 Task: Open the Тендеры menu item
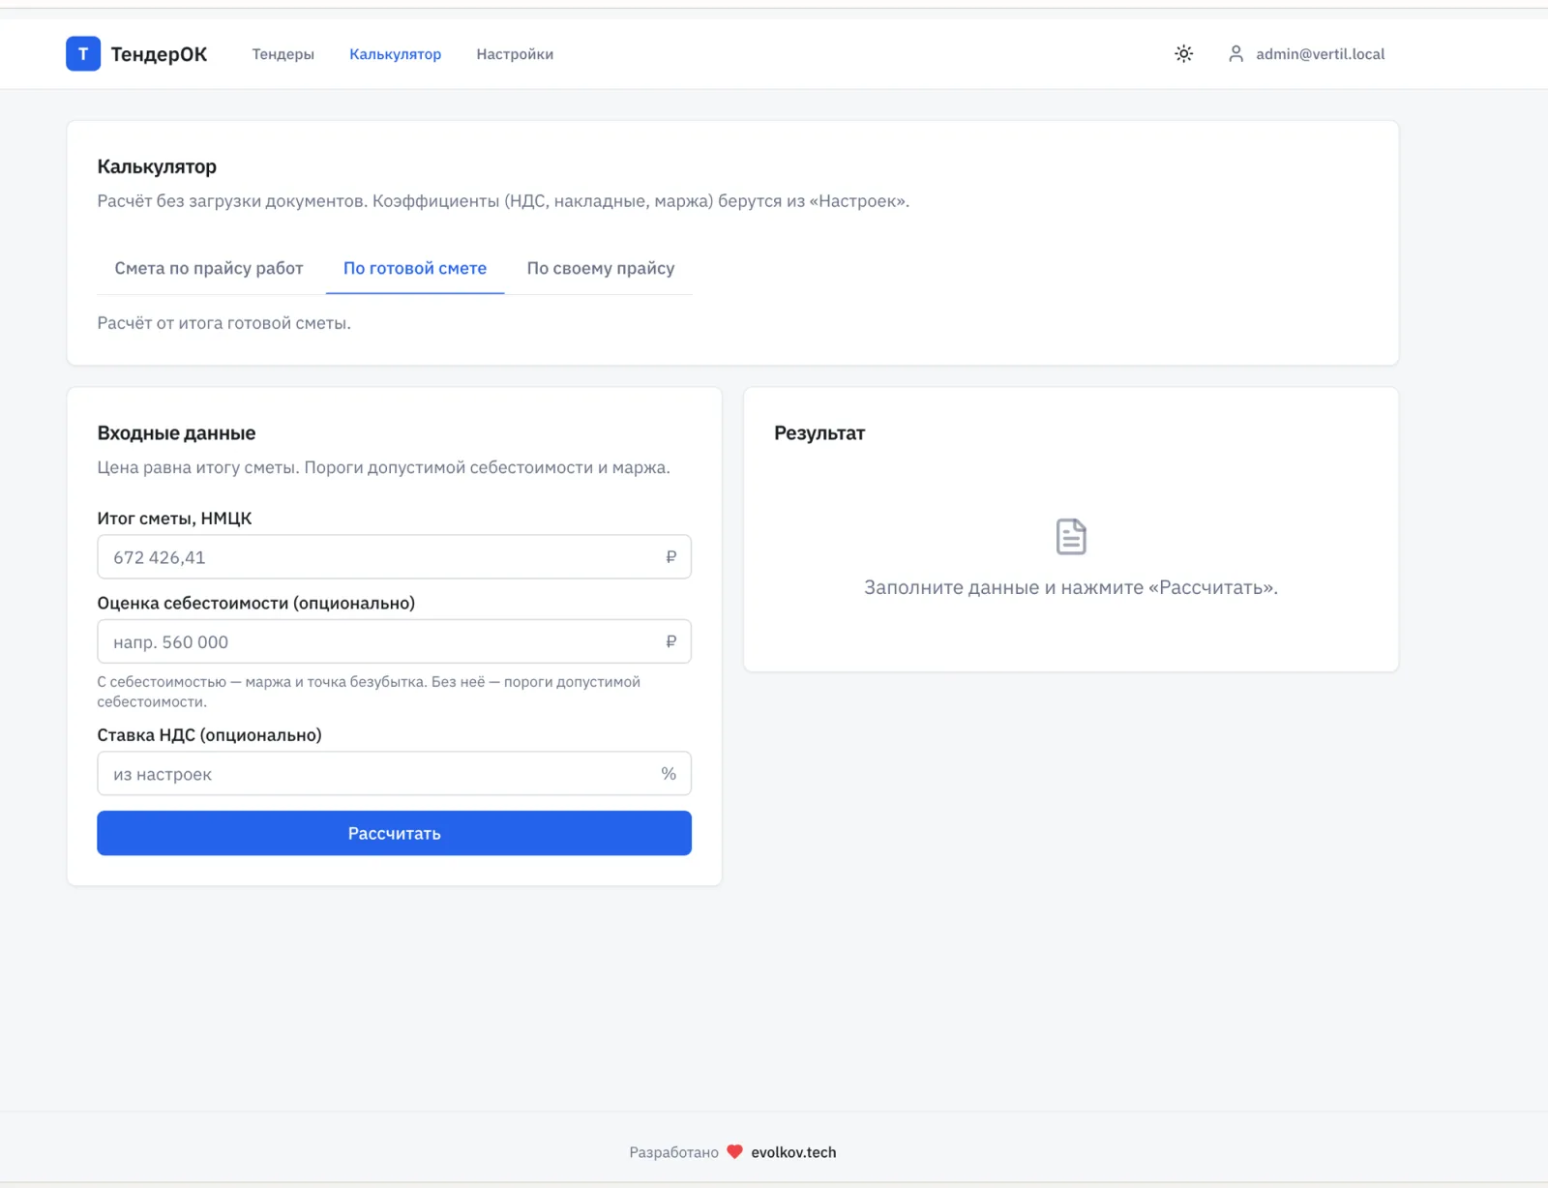pyautogui.click(x=283, y=54)
